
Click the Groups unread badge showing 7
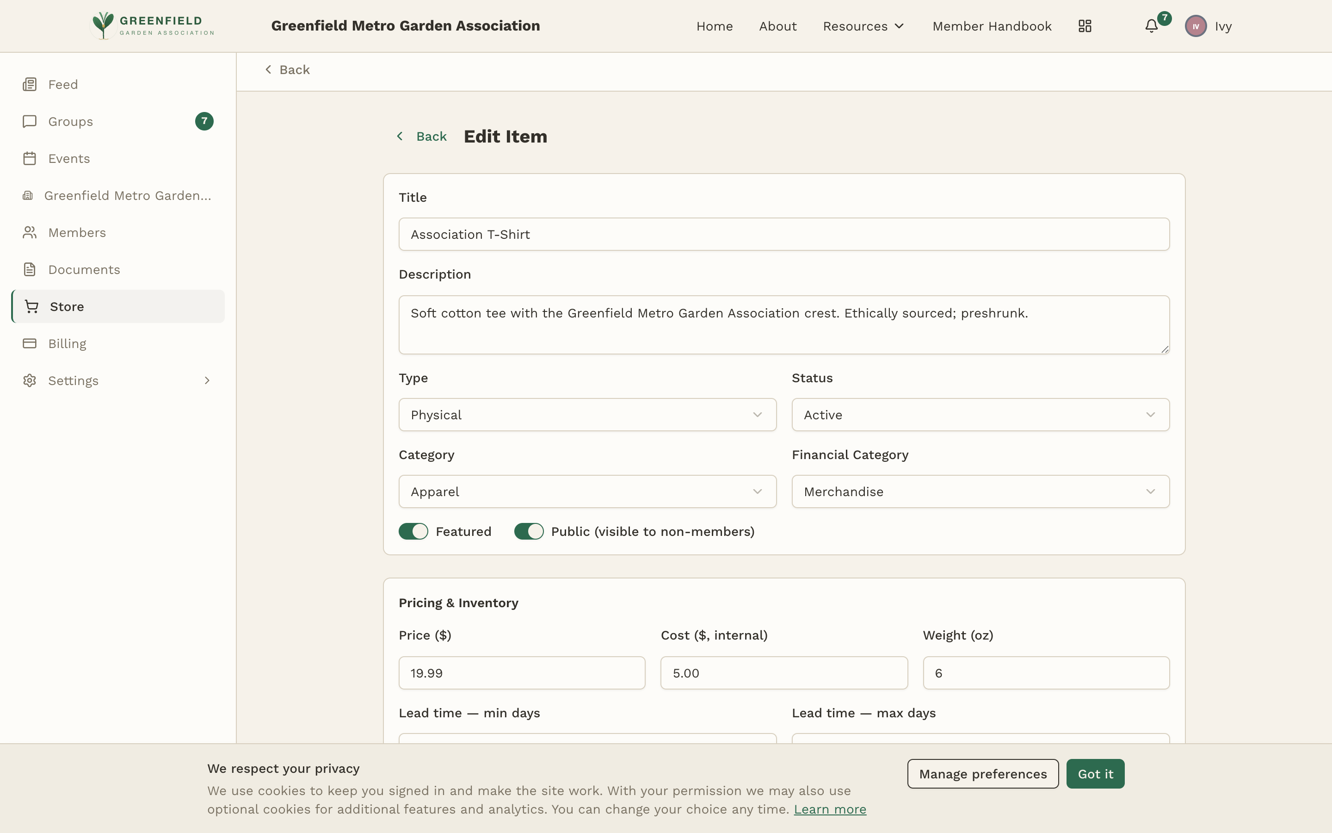(x=204, y=121)
